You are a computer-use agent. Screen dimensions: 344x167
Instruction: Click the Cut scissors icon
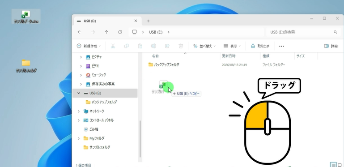pyautogui.click(x=113, y=46)
